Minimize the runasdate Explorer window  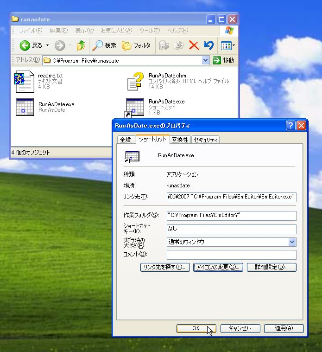click(x=211, y=19)
